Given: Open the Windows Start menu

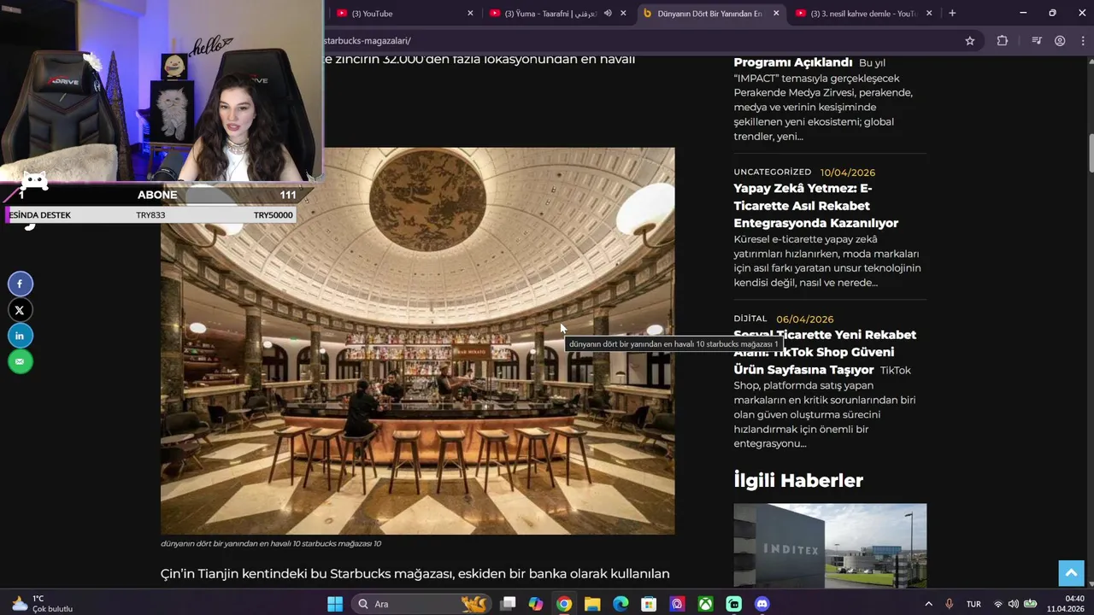Looking at the screenshot, I should pyautogui.click(x=335, y=604).
